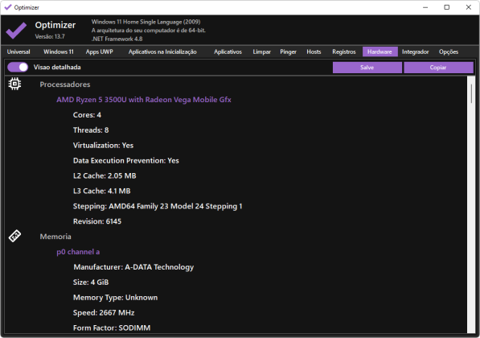Click the large purple checkmark logo

pos(16,30)
